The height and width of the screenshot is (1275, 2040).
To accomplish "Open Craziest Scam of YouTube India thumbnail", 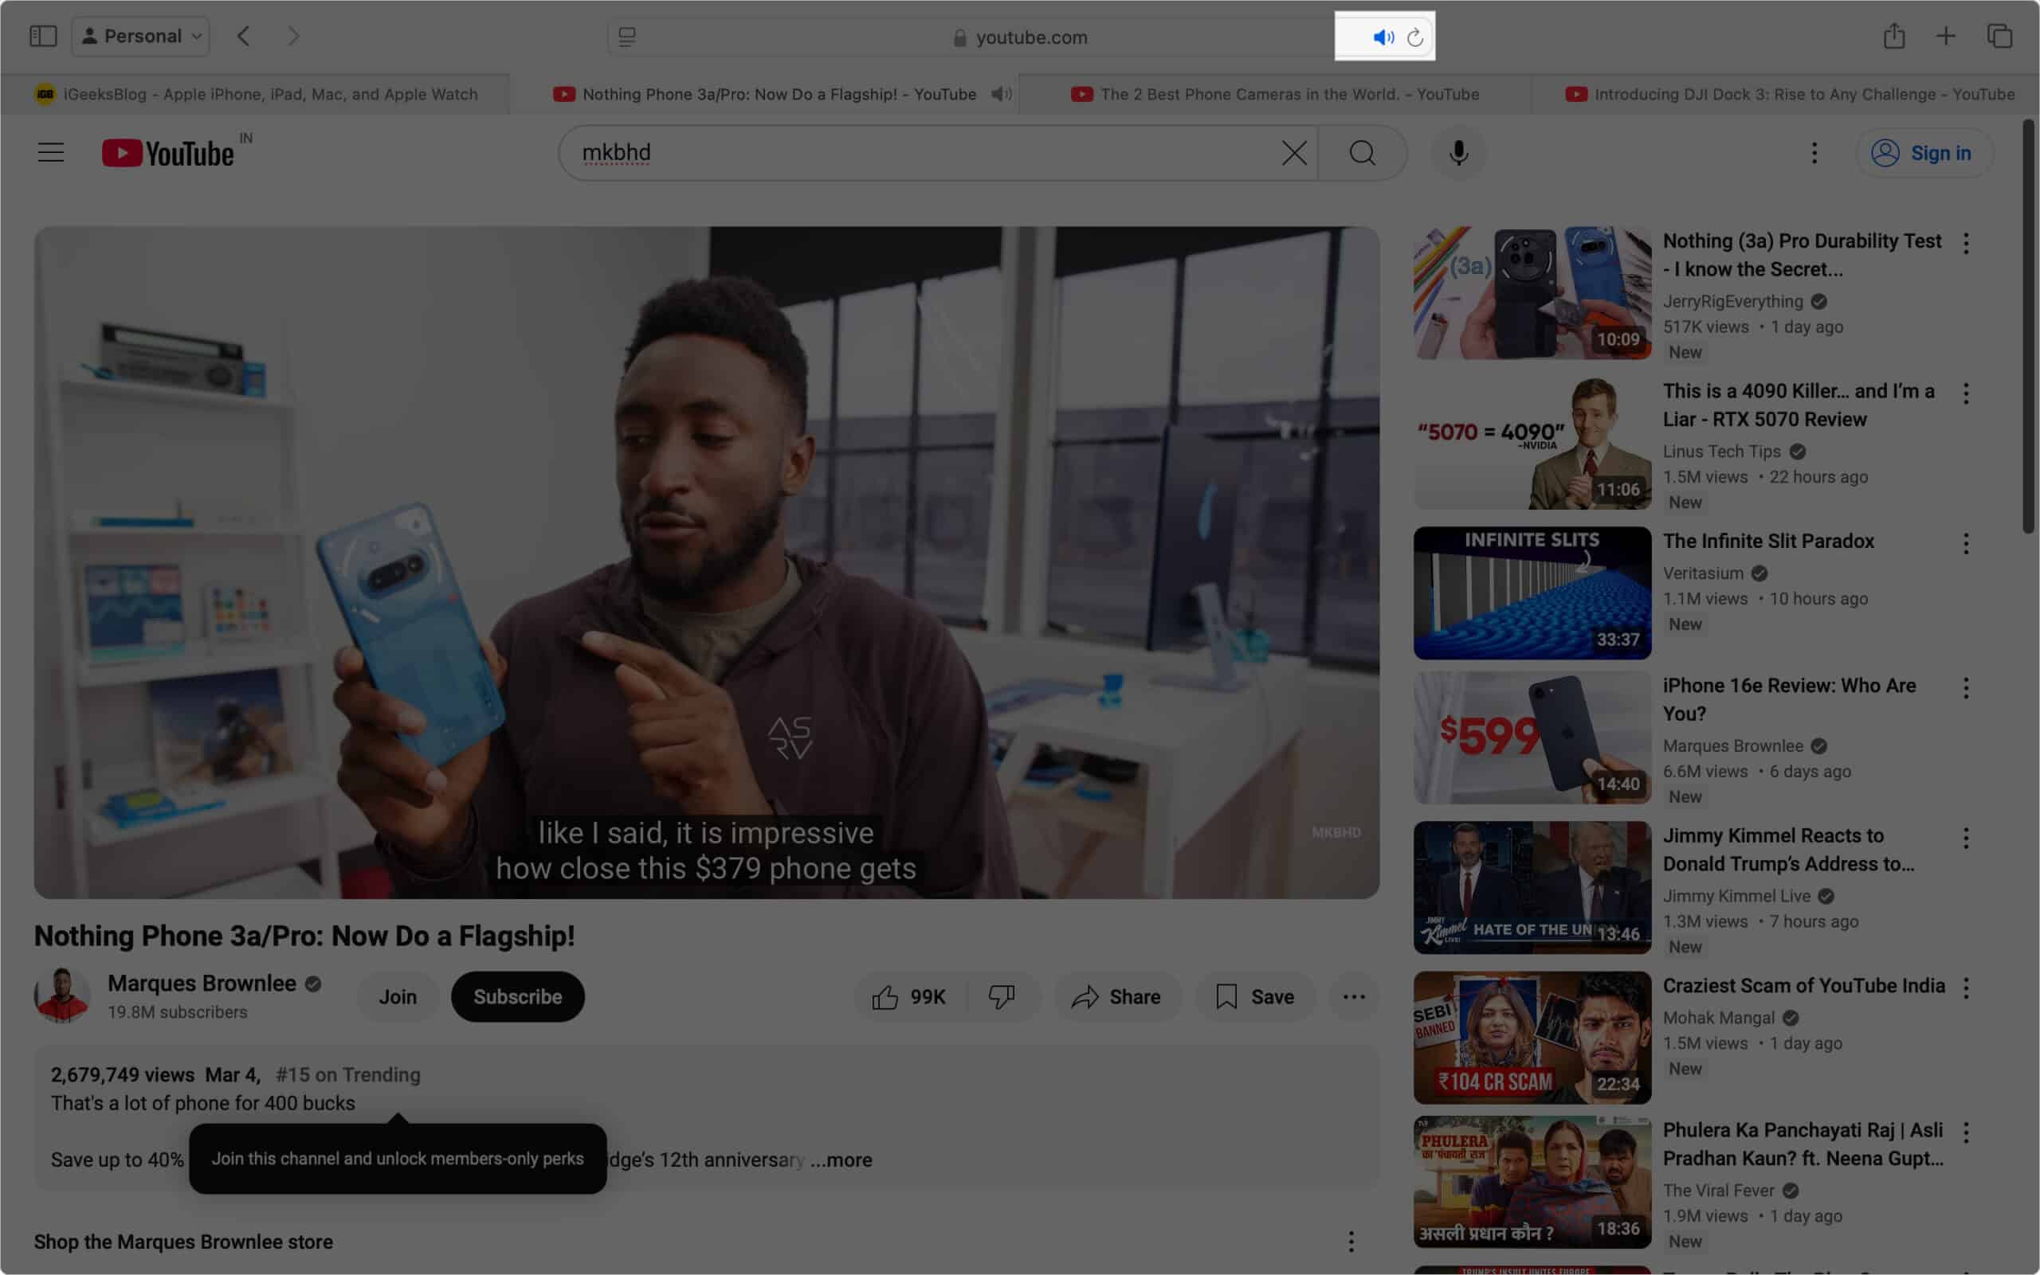I will pyautogui.click(x=1532, y=1037).
